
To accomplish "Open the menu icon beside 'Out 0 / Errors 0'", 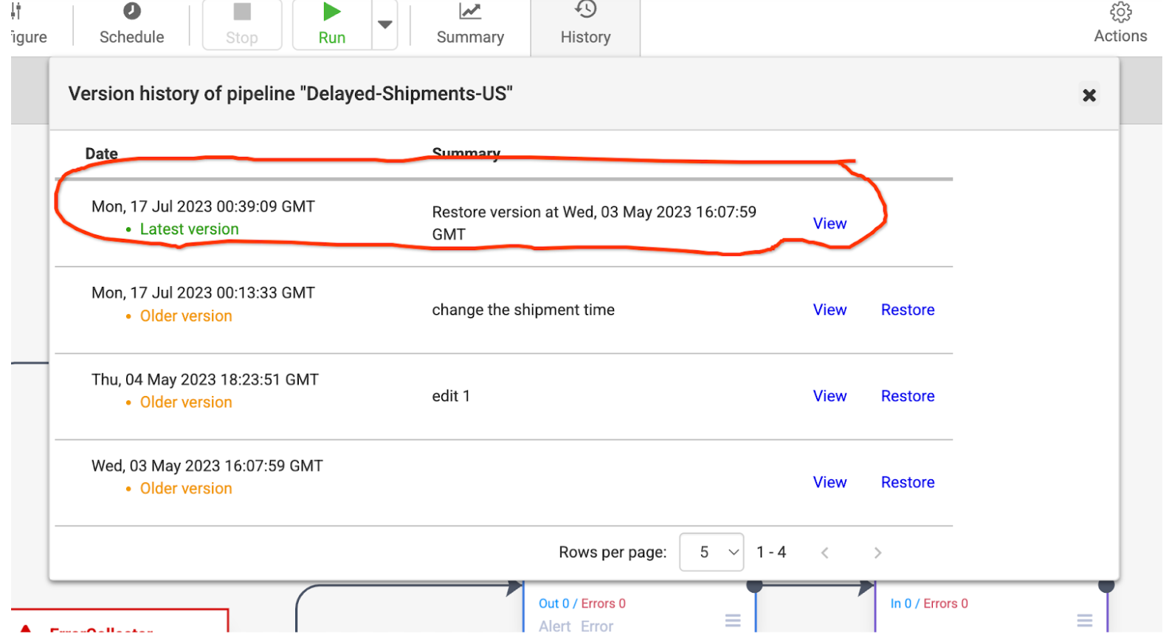I will [733, 621].
